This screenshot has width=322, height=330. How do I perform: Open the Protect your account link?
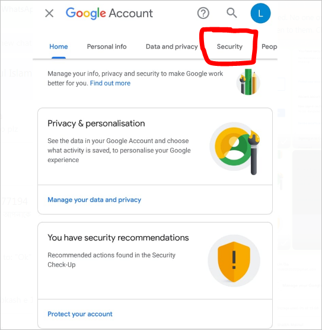click(x=80, y=314)
